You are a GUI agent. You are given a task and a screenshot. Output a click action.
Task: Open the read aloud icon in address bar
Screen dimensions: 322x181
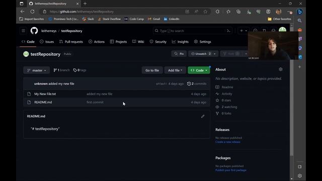click(196, 12)
